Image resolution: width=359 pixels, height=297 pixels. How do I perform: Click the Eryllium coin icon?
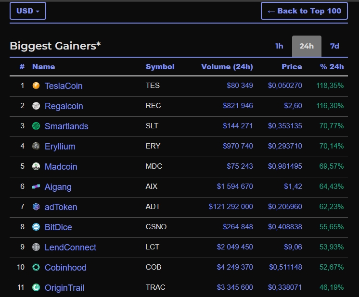pyautogui.click(x=36, y=146)
